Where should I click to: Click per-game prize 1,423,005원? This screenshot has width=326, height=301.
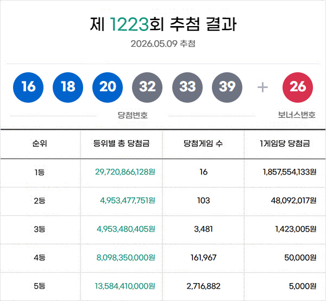click(x=296, y=229)
